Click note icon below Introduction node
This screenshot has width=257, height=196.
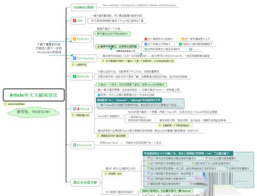73,65
